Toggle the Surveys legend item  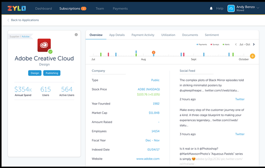[x=215, y=45]
